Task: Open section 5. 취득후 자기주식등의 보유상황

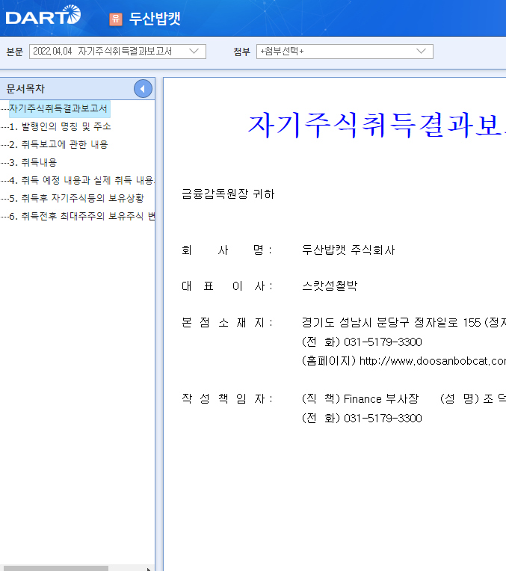Action: 76,198
